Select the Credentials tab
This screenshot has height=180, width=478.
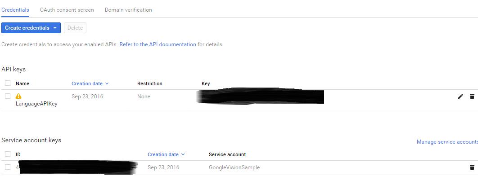pyautogui.click(x=15, y=10)
